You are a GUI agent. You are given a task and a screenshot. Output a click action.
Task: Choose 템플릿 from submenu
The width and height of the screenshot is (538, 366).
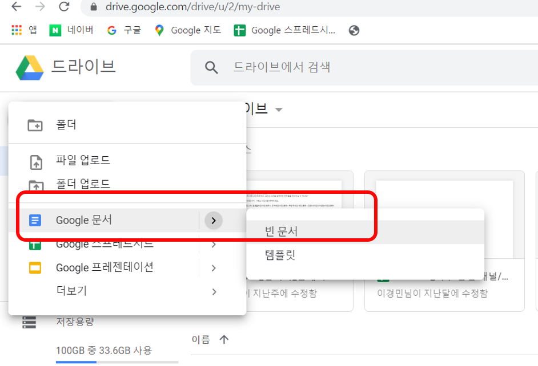tap(365, 255)
